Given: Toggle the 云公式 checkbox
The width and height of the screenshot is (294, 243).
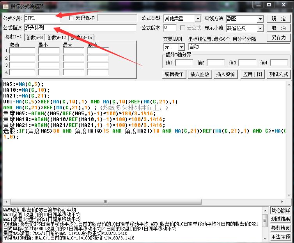Looking at the screenshot, I should [x=182, y=28].
